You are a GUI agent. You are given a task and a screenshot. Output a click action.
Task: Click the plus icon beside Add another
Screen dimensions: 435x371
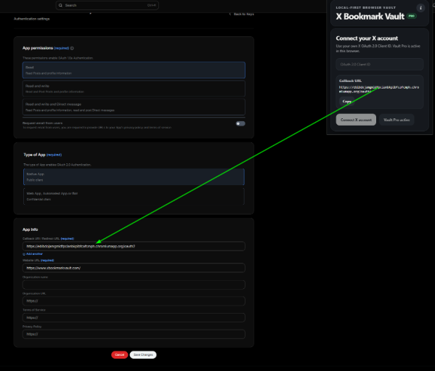(x=24, y=254)
